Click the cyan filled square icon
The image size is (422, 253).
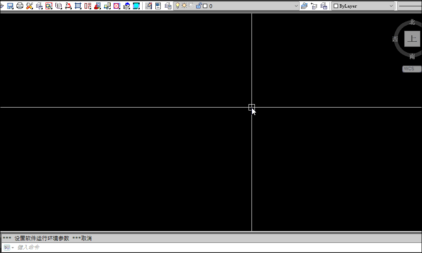point(136,5)
